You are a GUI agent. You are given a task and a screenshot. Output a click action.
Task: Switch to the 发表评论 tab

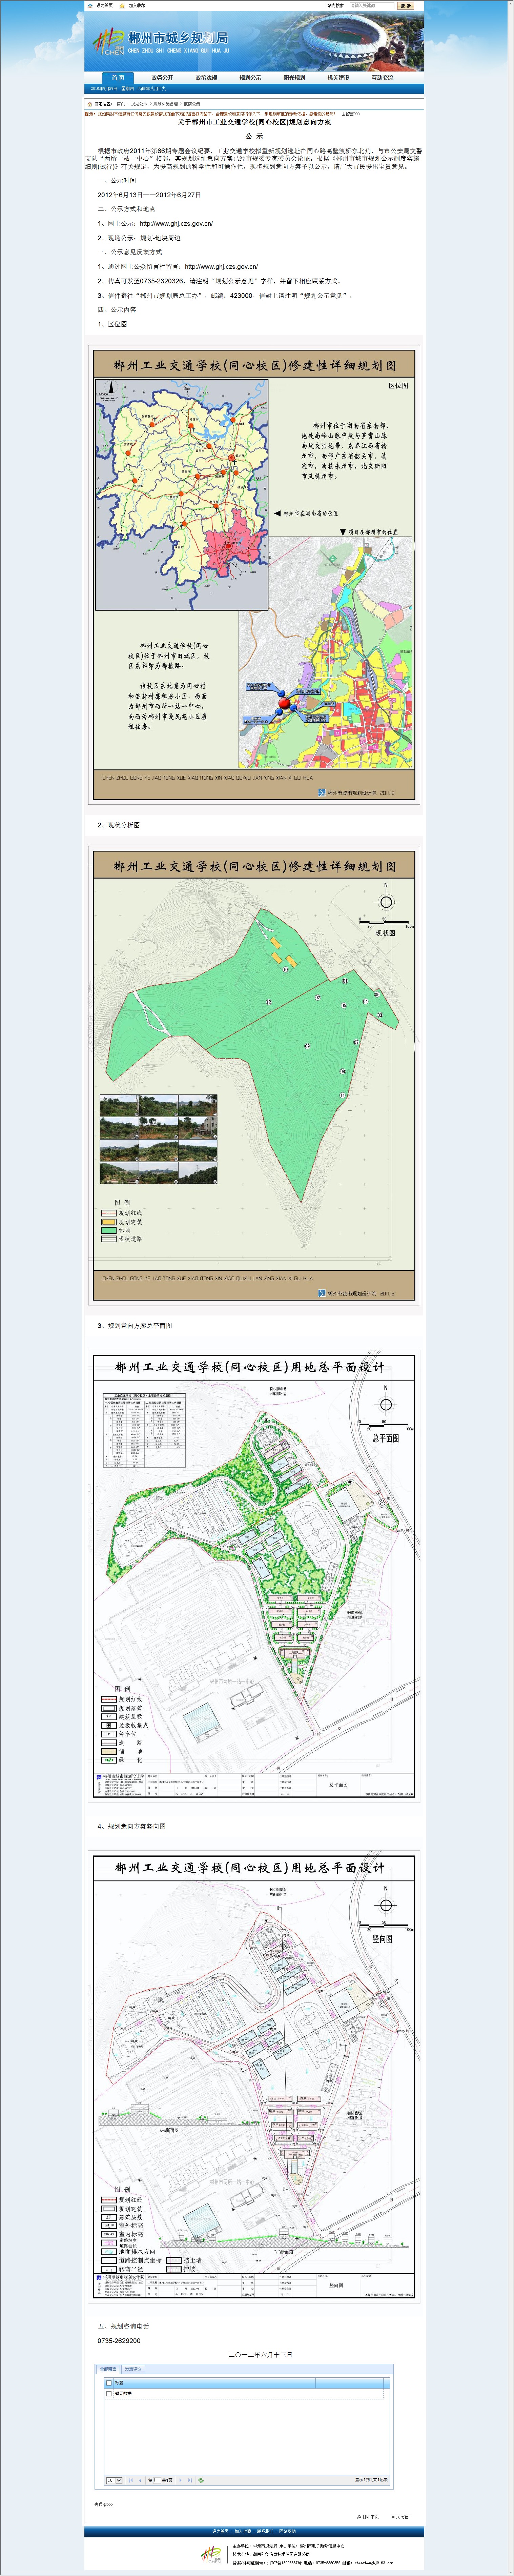click(133, 2369)
